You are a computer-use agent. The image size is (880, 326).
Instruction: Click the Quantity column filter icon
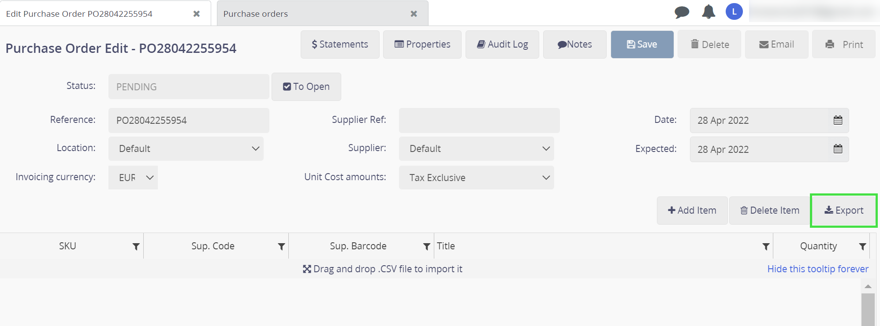pyautogui.click(x=862, y=247)
